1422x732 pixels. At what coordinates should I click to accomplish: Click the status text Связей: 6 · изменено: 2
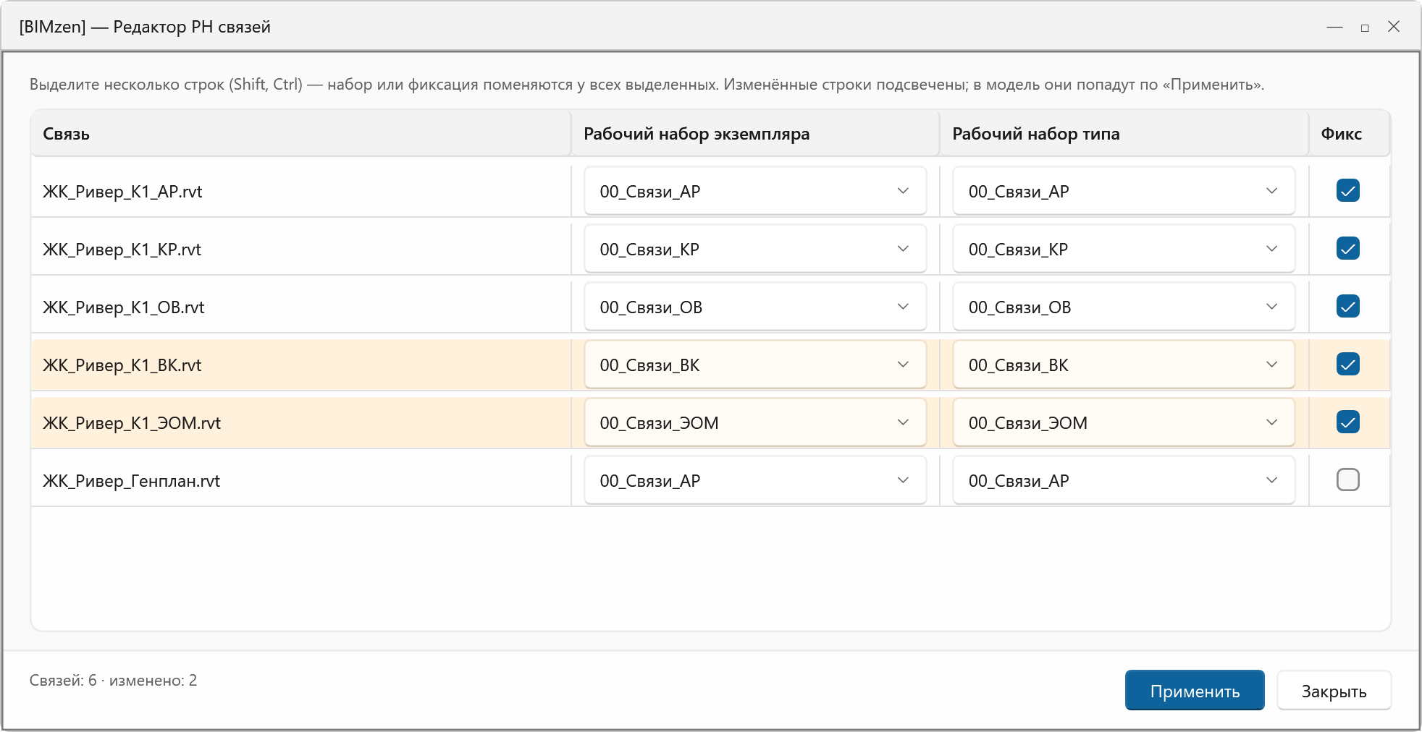tap(113, 681)
